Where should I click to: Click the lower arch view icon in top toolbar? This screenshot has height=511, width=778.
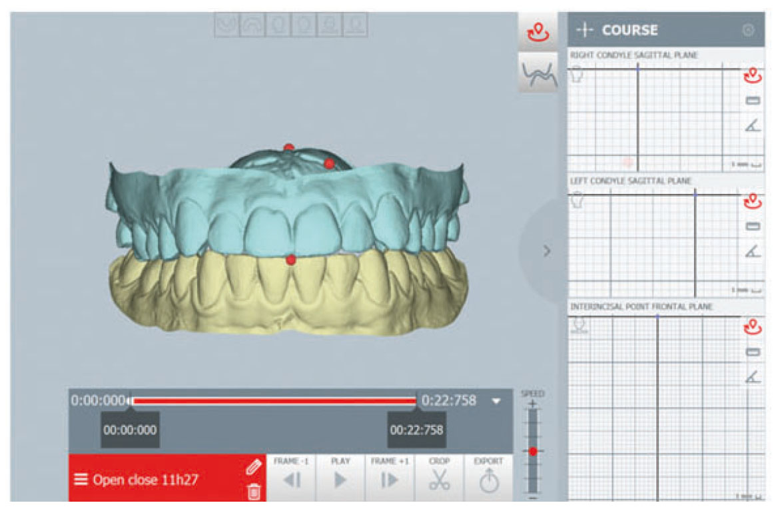[227, 24]
